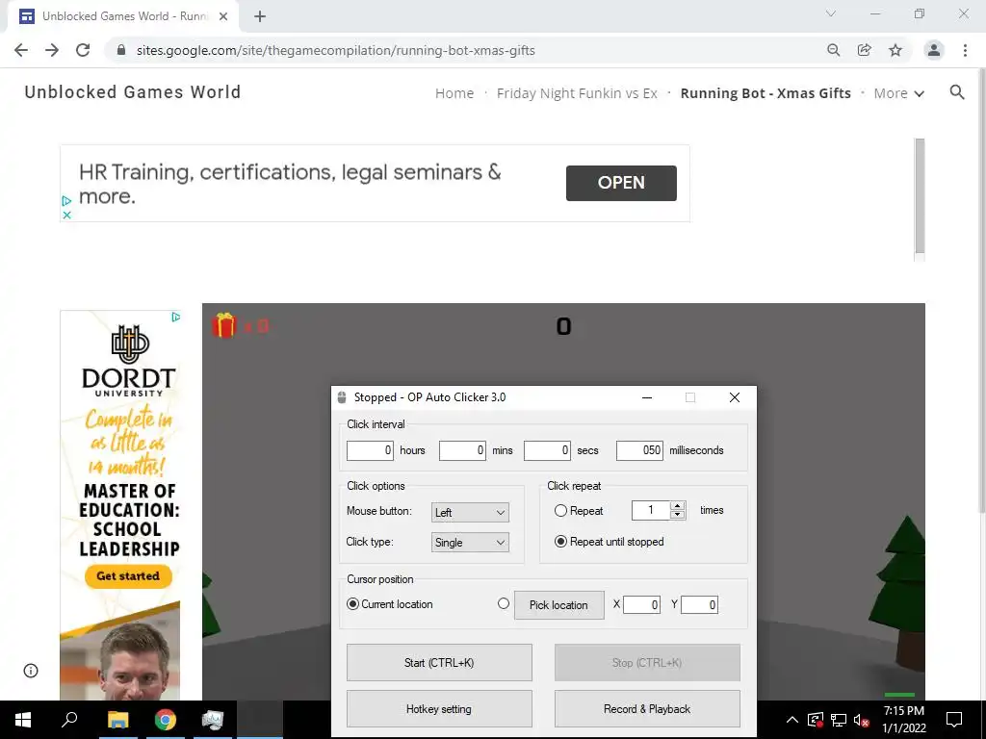The image size is (986, 739).
Task: Open a new browser tab
Action: coord(260,17)
